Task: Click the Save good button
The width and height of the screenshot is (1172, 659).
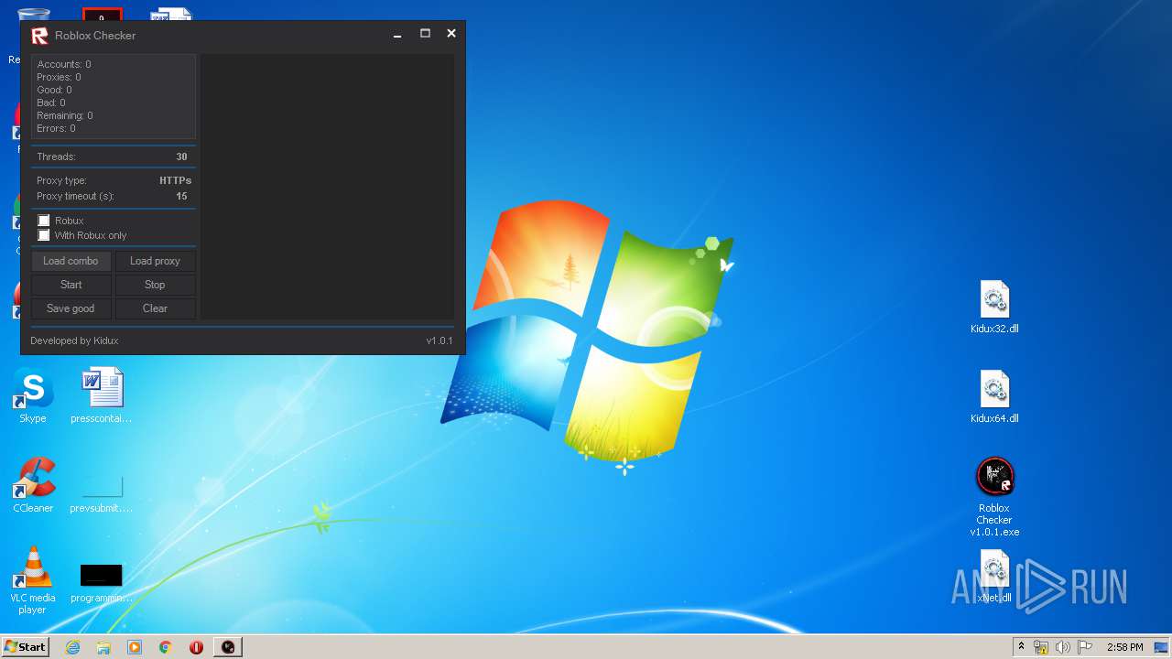Action: tap(71, 308)
